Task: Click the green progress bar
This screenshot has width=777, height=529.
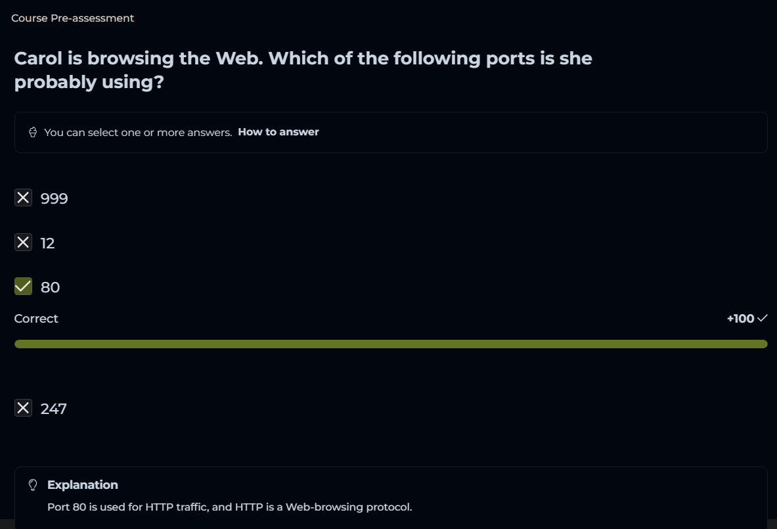Action: tap(391, 344)
